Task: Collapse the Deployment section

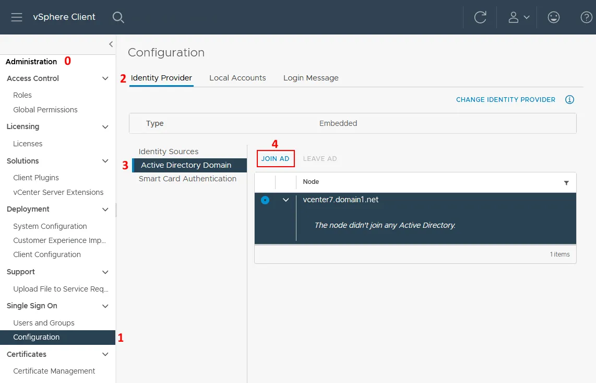Action: tap(105, 210)
